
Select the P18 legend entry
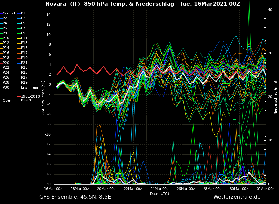tap(5, 58)
